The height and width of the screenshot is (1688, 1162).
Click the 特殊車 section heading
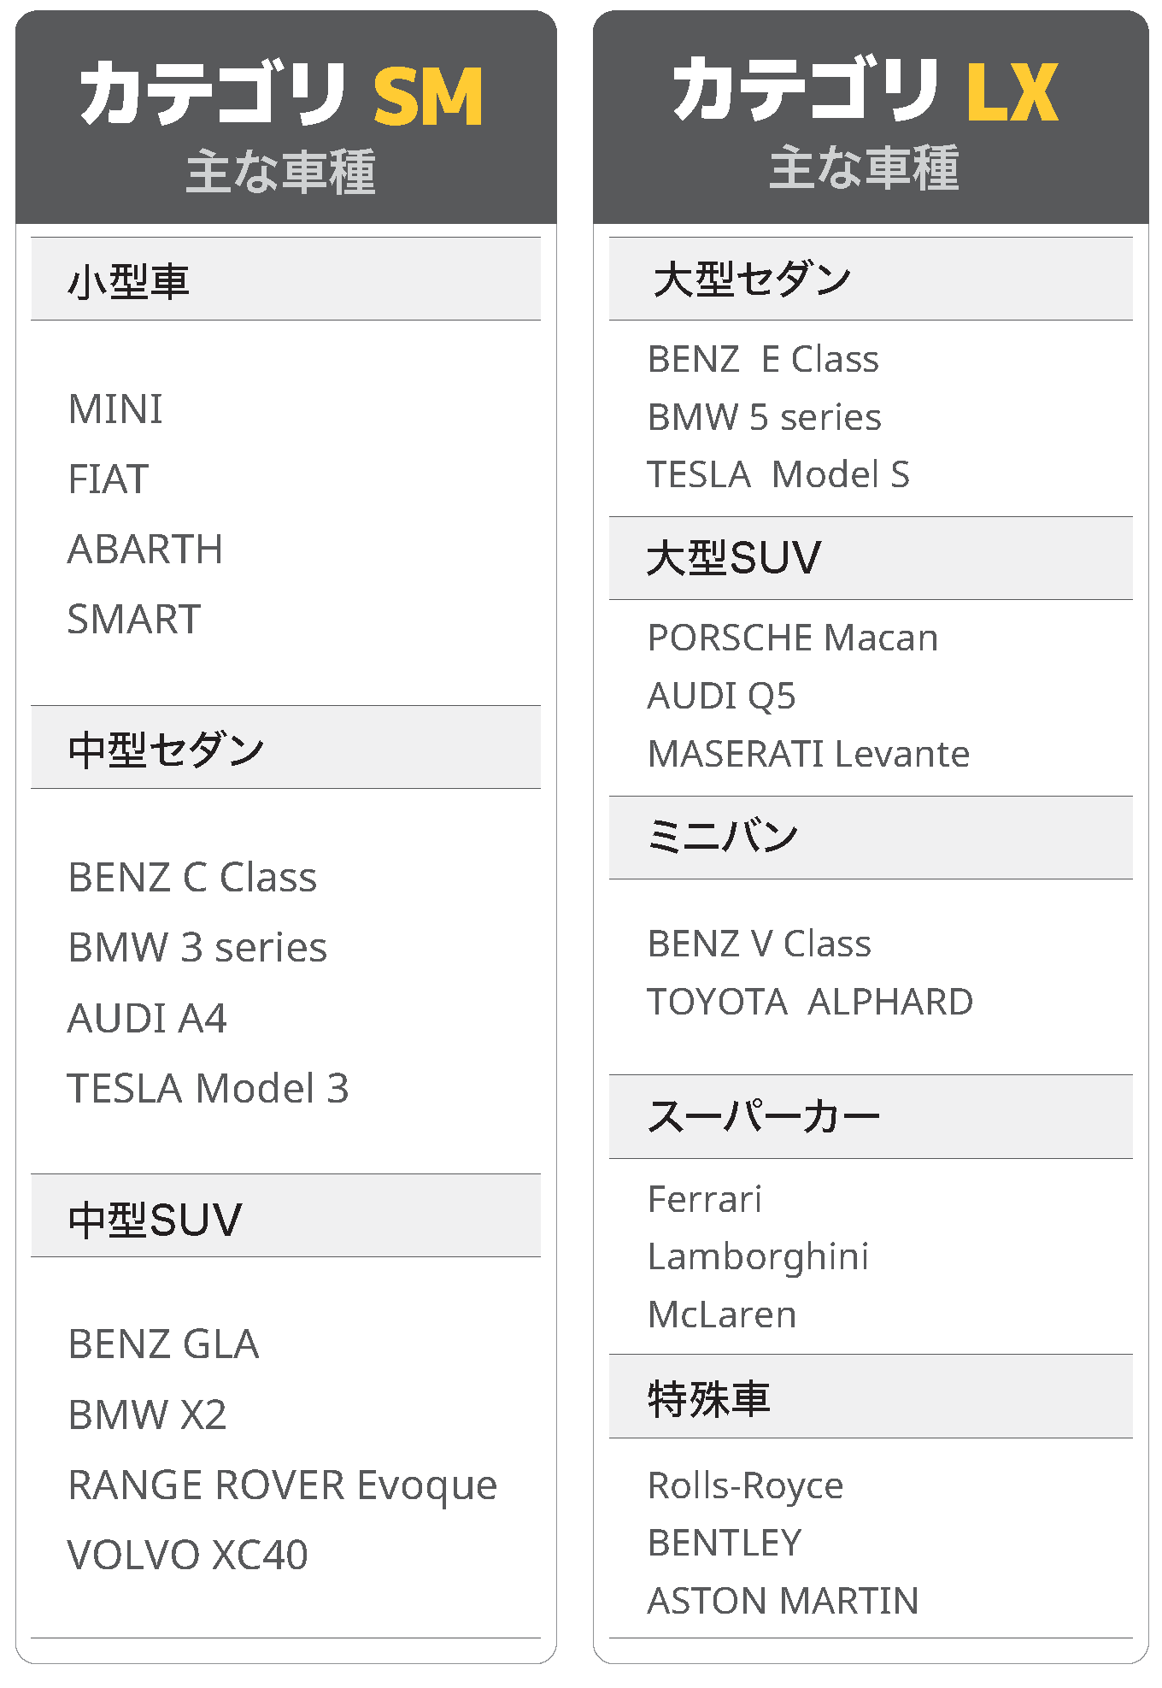871,1397
